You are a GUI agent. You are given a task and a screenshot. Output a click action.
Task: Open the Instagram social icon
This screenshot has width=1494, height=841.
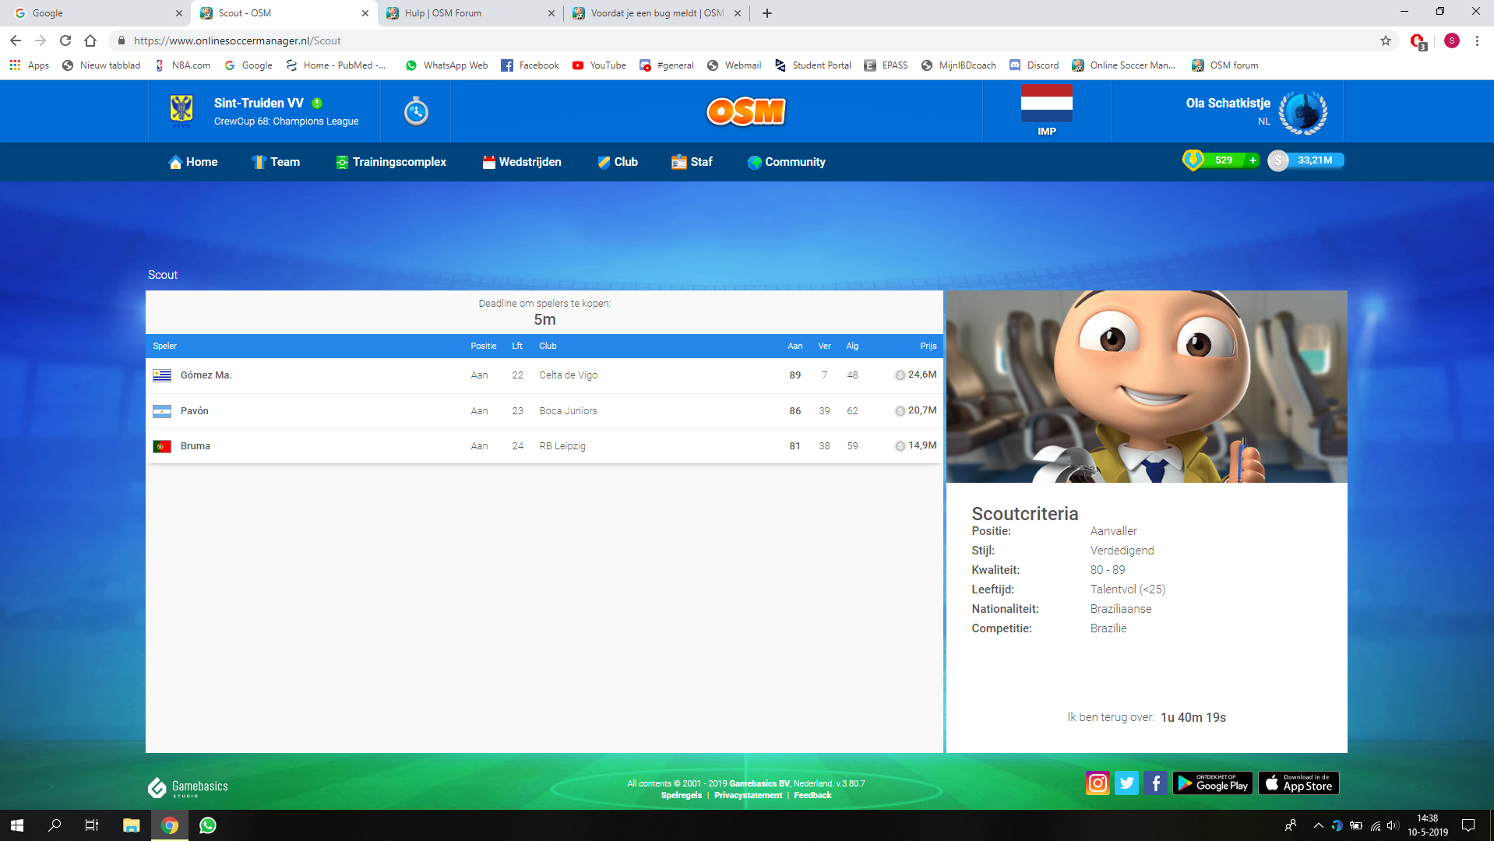click(x=1098, y=783)
